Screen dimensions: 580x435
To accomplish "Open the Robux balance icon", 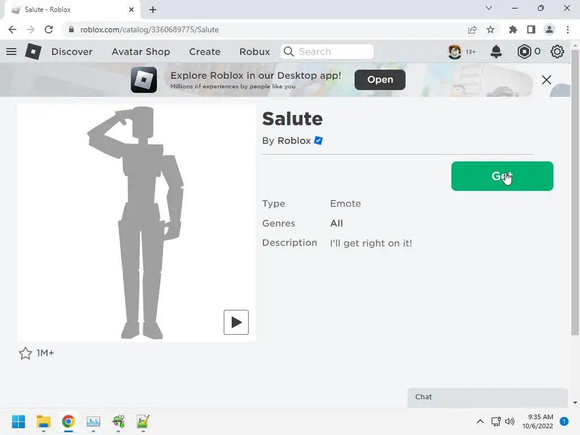I will coord(524,52).
